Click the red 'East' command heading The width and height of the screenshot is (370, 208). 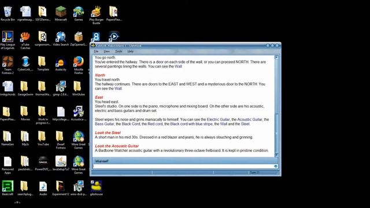pos(99,97)
